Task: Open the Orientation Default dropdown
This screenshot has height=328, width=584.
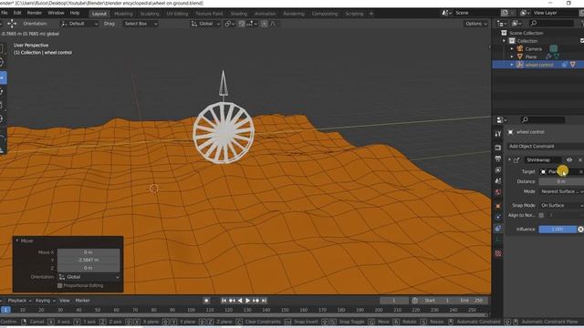Action: [79, 24]
